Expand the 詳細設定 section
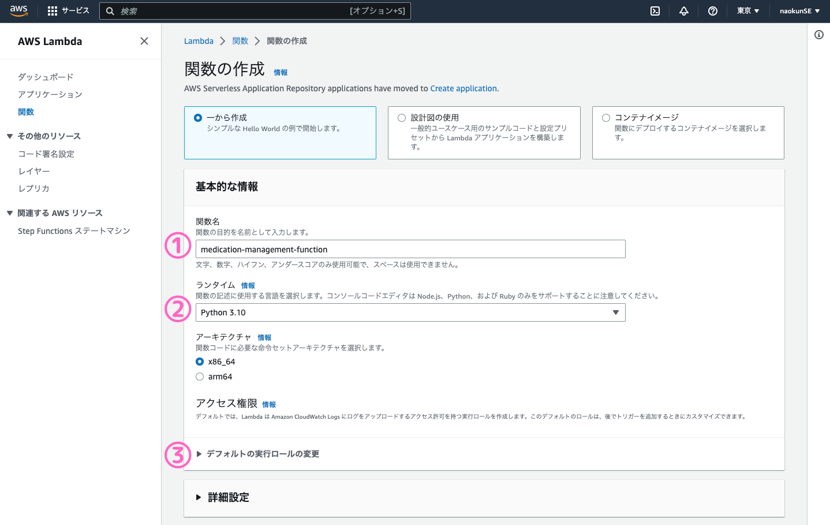Image resolution: width=830 pixels, height=525 pixels. point(223,497)
